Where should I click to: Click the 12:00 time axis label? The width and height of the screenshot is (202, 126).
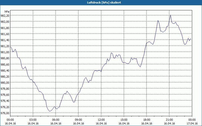(x=101, y=120)
